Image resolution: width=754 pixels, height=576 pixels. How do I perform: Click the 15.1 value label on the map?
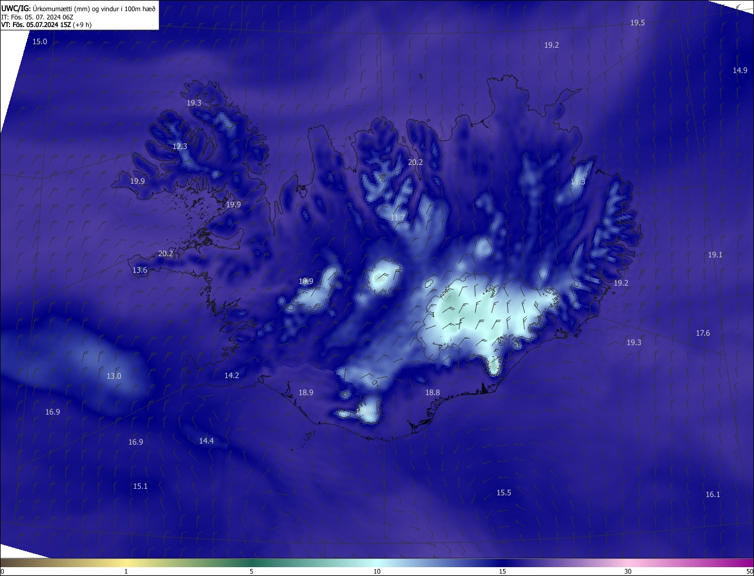coord(140,486)
